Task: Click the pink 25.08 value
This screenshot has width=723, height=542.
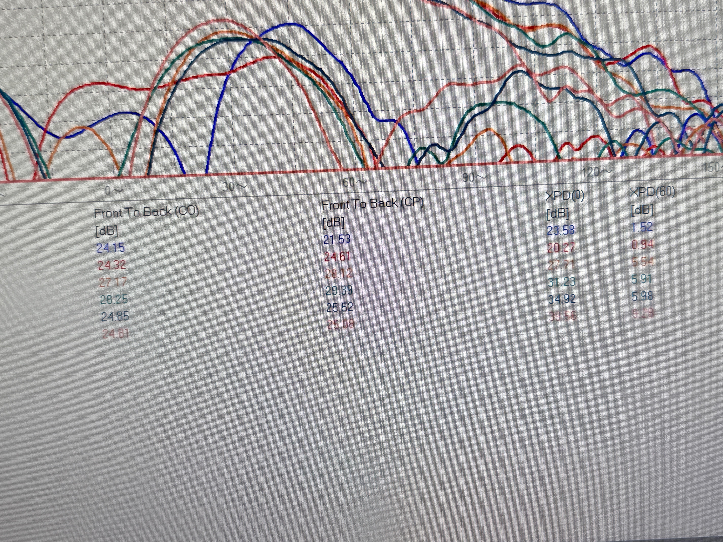Action: tap(340, 324)
